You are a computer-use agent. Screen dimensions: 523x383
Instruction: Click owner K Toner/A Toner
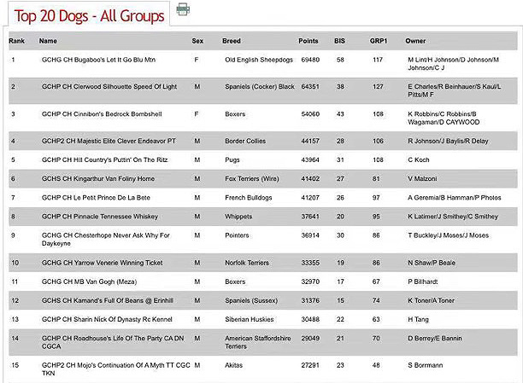coord(431,300)
